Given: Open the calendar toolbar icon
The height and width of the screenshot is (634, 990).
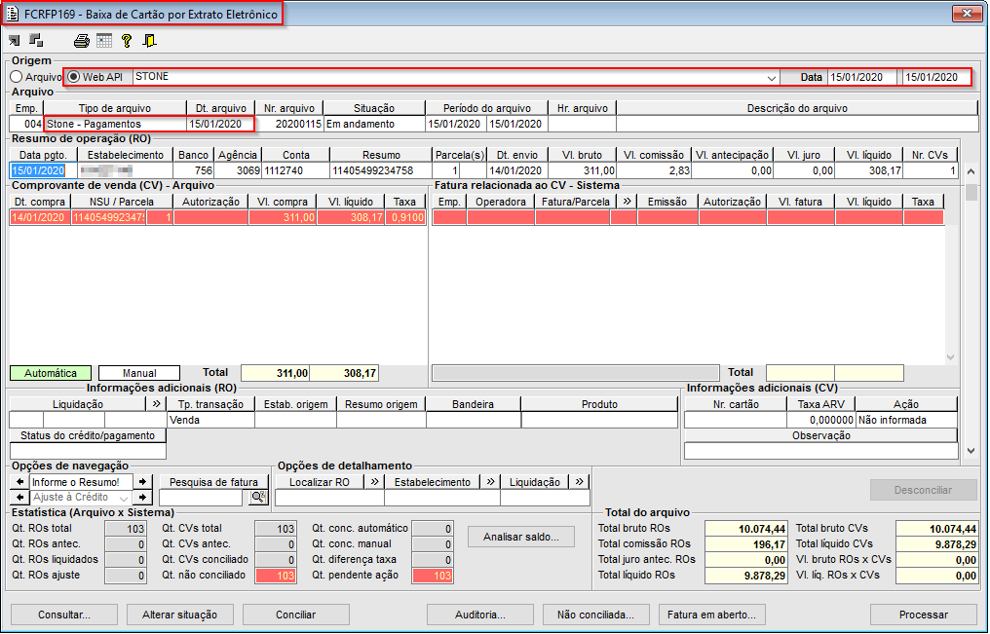Looking at the screenshot, I should 104,41.
